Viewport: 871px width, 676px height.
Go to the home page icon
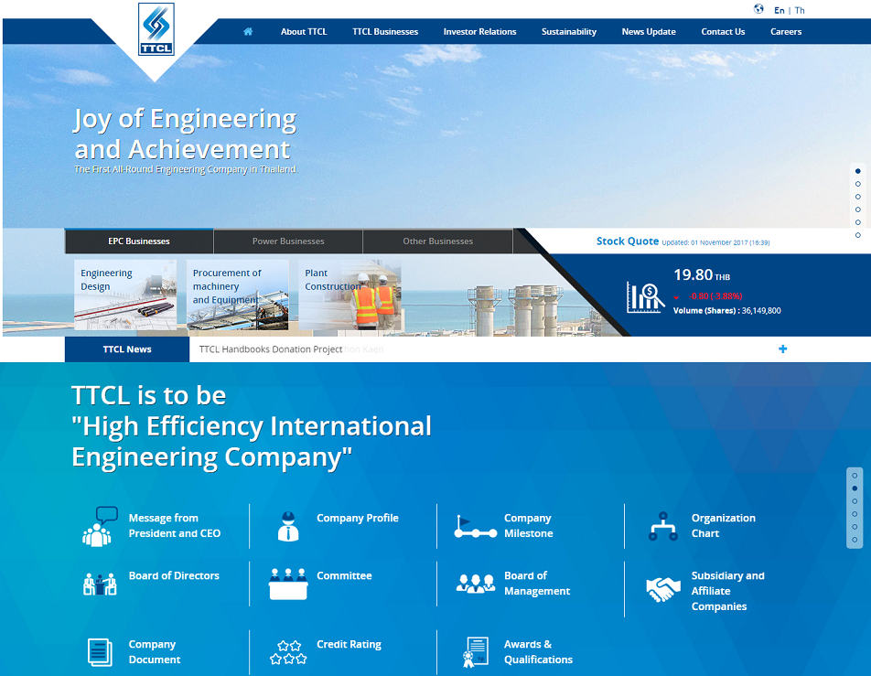(x=248, y=32)
